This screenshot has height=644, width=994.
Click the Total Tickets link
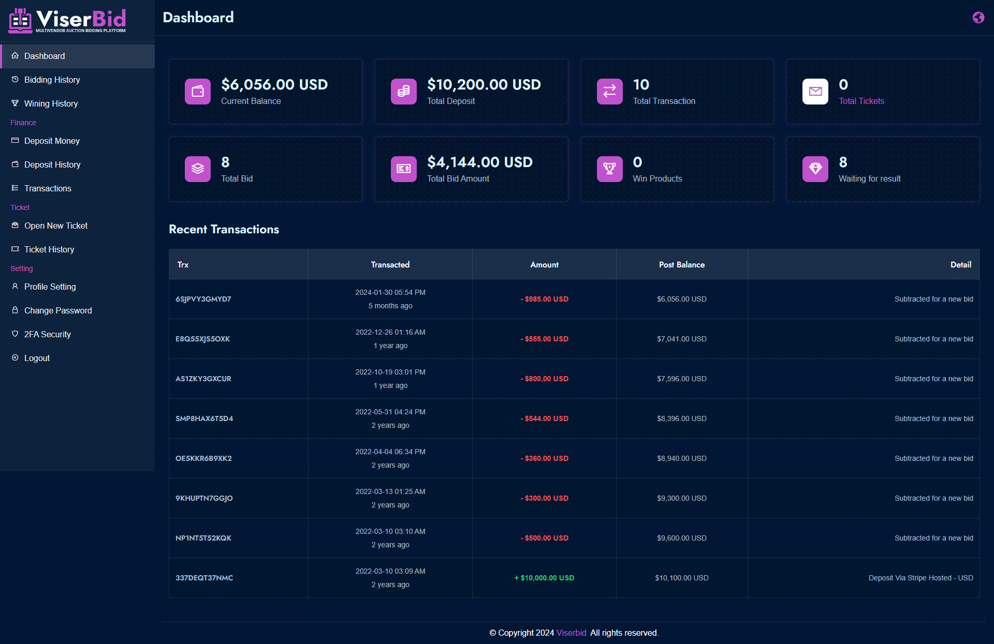pos(861,101)
